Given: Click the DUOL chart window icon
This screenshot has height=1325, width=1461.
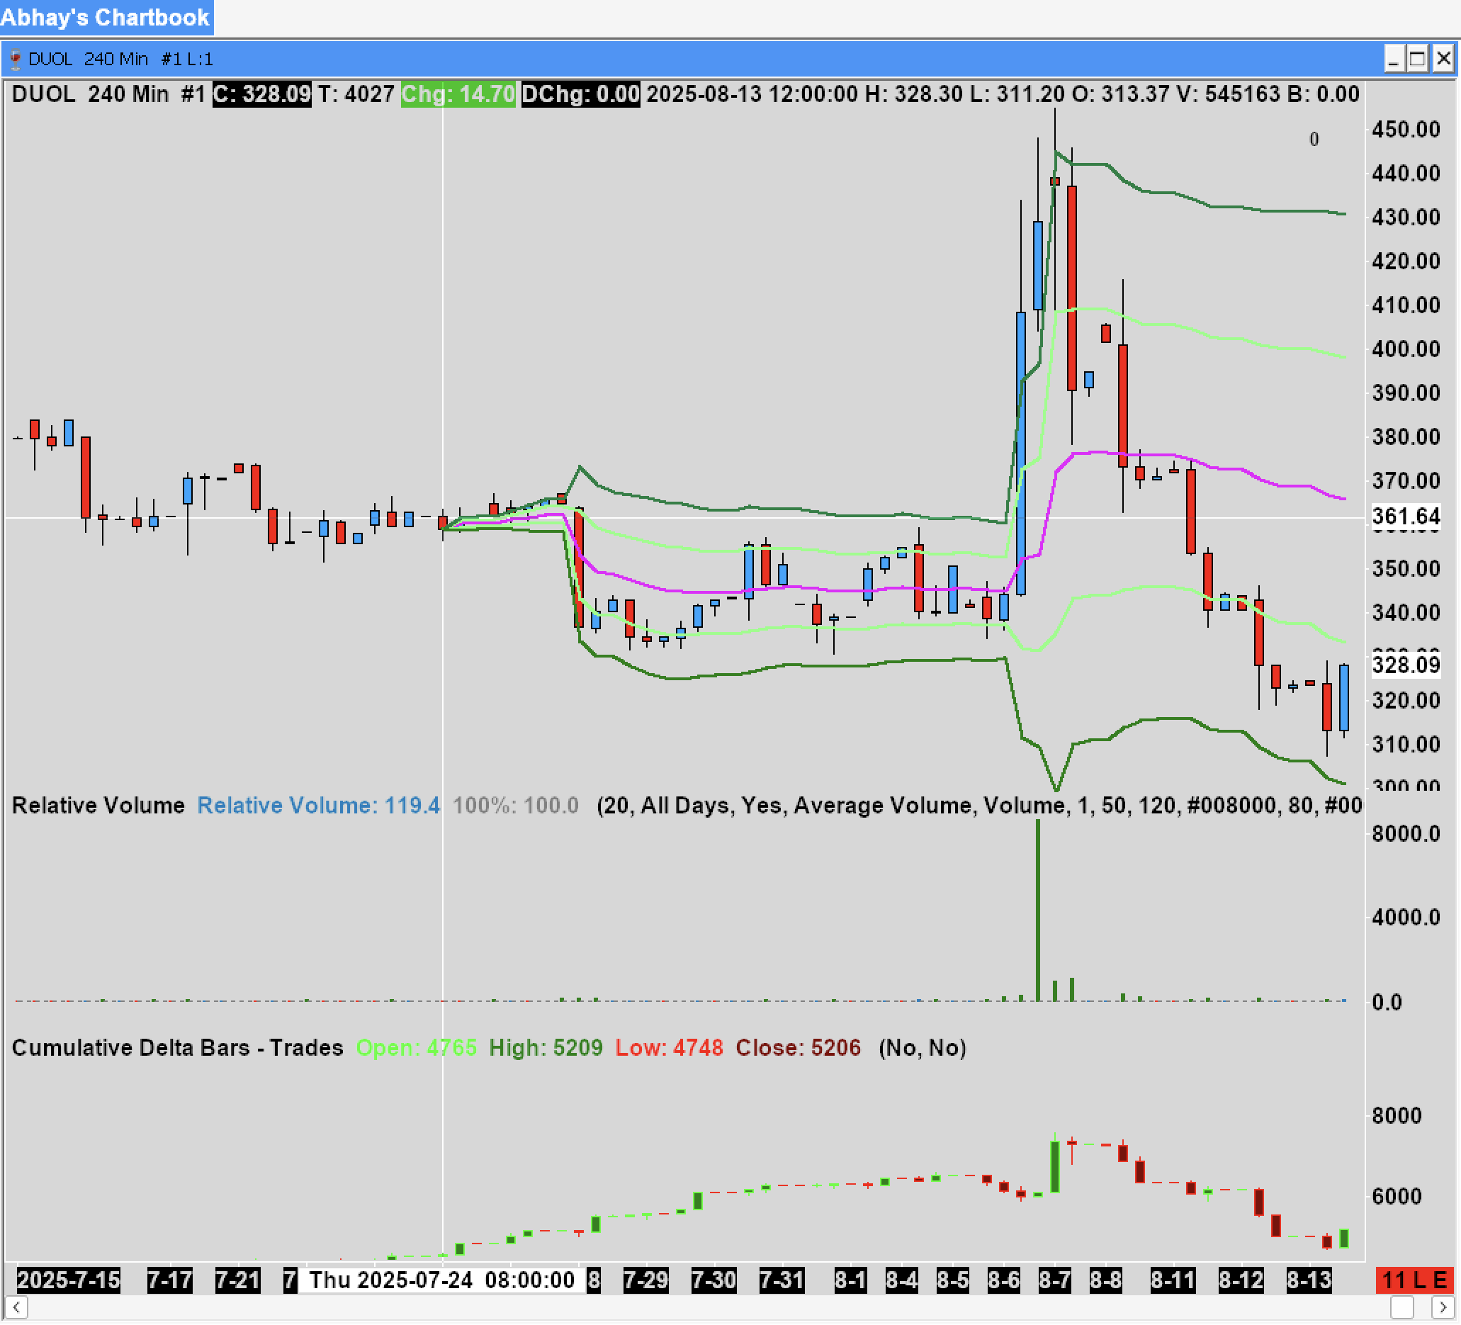Looking at the screenshot, I should pyautogui.click(x=14, y=59).
